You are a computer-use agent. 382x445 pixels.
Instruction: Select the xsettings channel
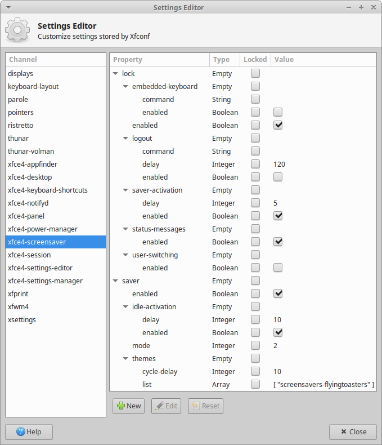tap(56, 319)
